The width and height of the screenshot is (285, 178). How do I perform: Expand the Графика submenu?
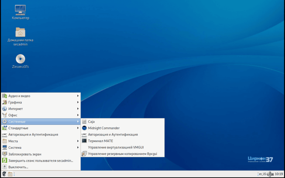click(x=15, y=102)
